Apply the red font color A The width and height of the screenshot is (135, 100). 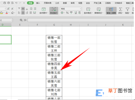tap(7, 13)
